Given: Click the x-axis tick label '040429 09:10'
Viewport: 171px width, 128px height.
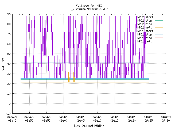Looking at the screenshot, I should pyautogui.click(x=98, y=119).
